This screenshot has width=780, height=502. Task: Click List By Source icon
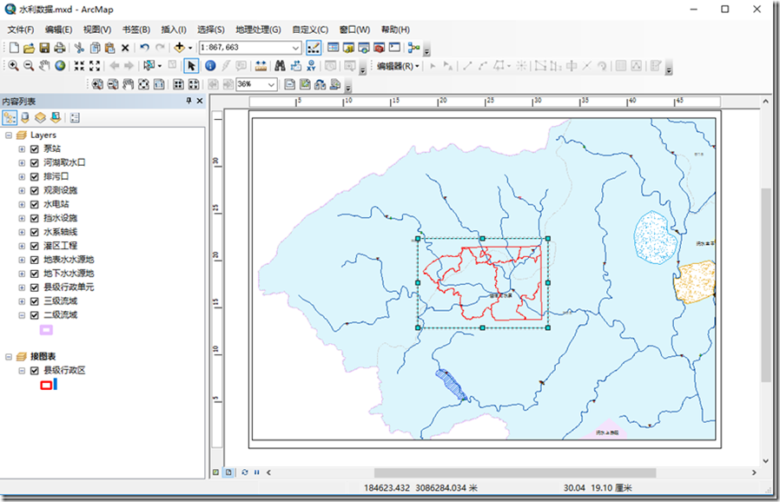point(25,118)
